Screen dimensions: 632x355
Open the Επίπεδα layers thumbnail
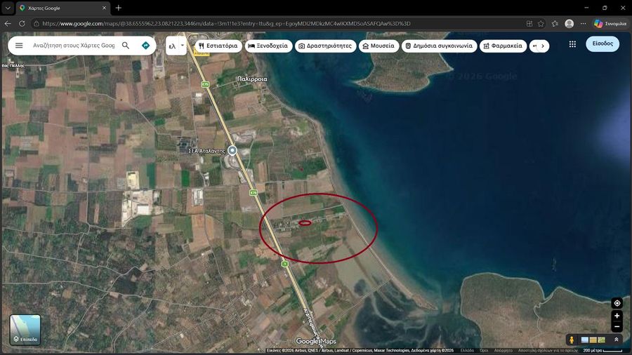(25, 330)
